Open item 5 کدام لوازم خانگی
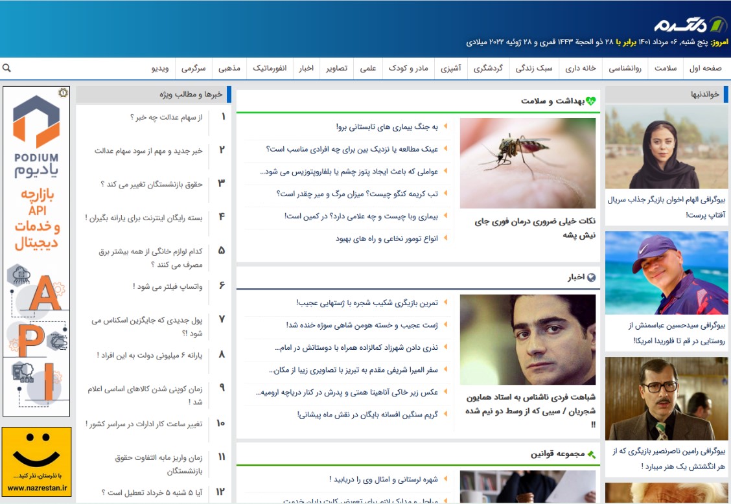Screen dimensions: 731x504 (x=150, y=258)
